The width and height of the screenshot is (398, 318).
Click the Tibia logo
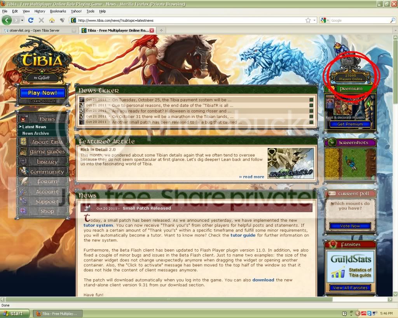click(x=41, y=61)
